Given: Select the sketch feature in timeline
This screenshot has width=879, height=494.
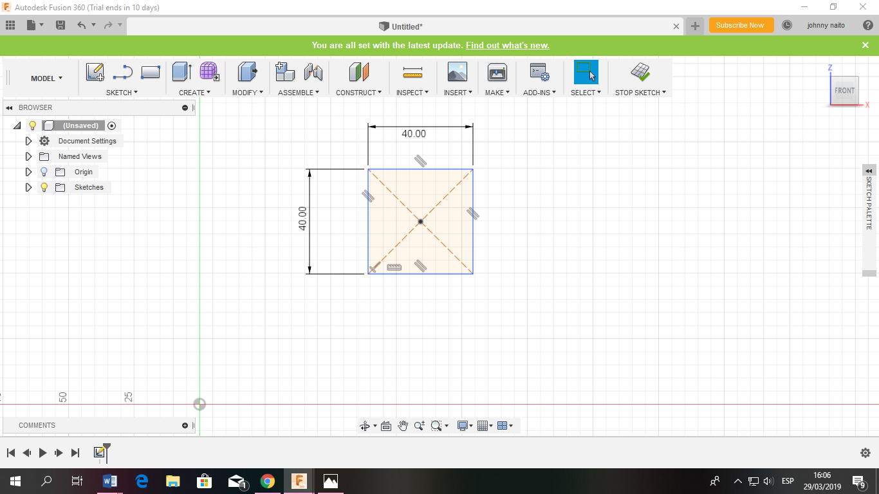Looking at the screenshot, I should click(100, 453).
